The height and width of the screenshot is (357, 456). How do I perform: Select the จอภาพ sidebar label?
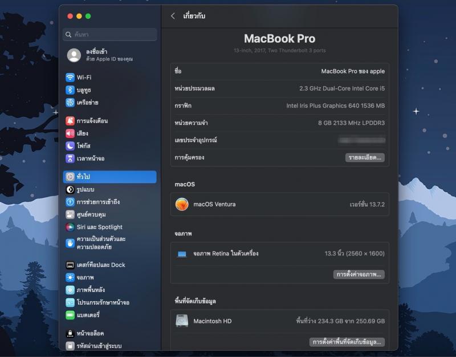[85, 277]
